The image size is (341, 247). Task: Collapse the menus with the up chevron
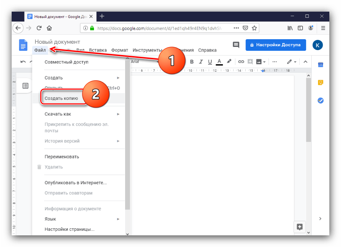(305, 62)
